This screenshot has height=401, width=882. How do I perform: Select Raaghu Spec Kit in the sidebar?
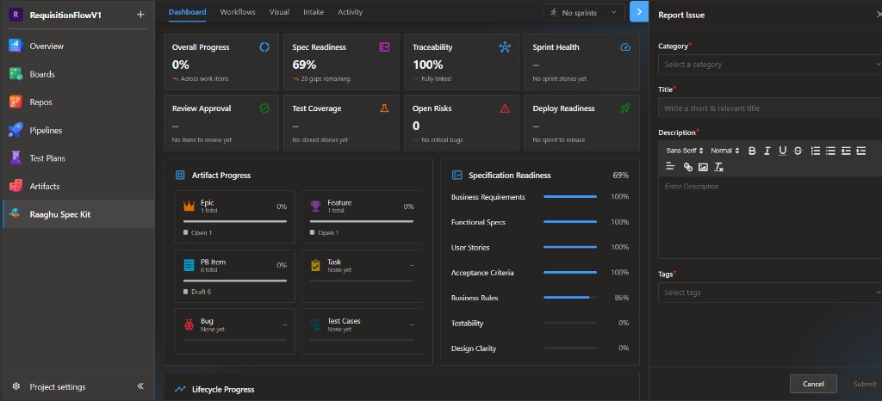click(x=77, y=214)
